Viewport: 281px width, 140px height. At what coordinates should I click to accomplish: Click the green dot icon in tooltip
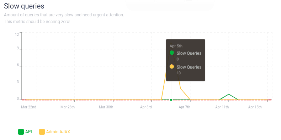click(172, 53)
